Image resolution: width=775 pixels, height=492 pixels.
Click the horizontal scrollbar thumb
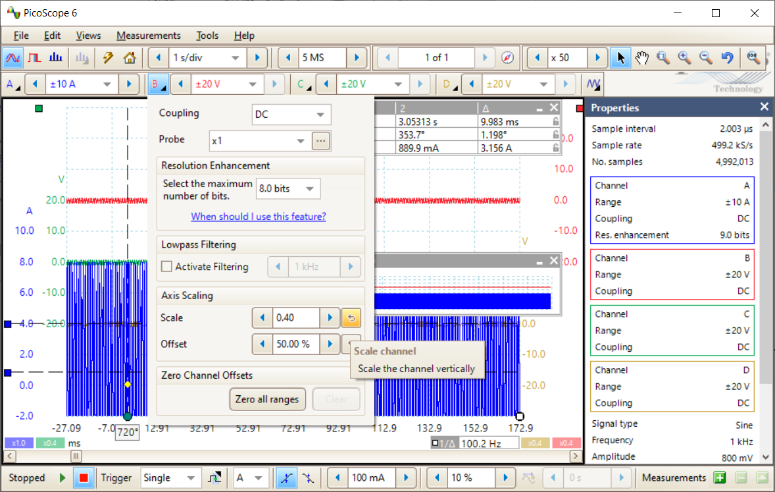(x=76, y=456)
